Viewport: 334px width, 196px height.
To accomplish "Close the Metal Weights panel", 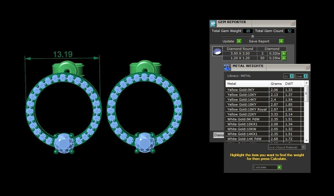I will click(x=307, y=67).
